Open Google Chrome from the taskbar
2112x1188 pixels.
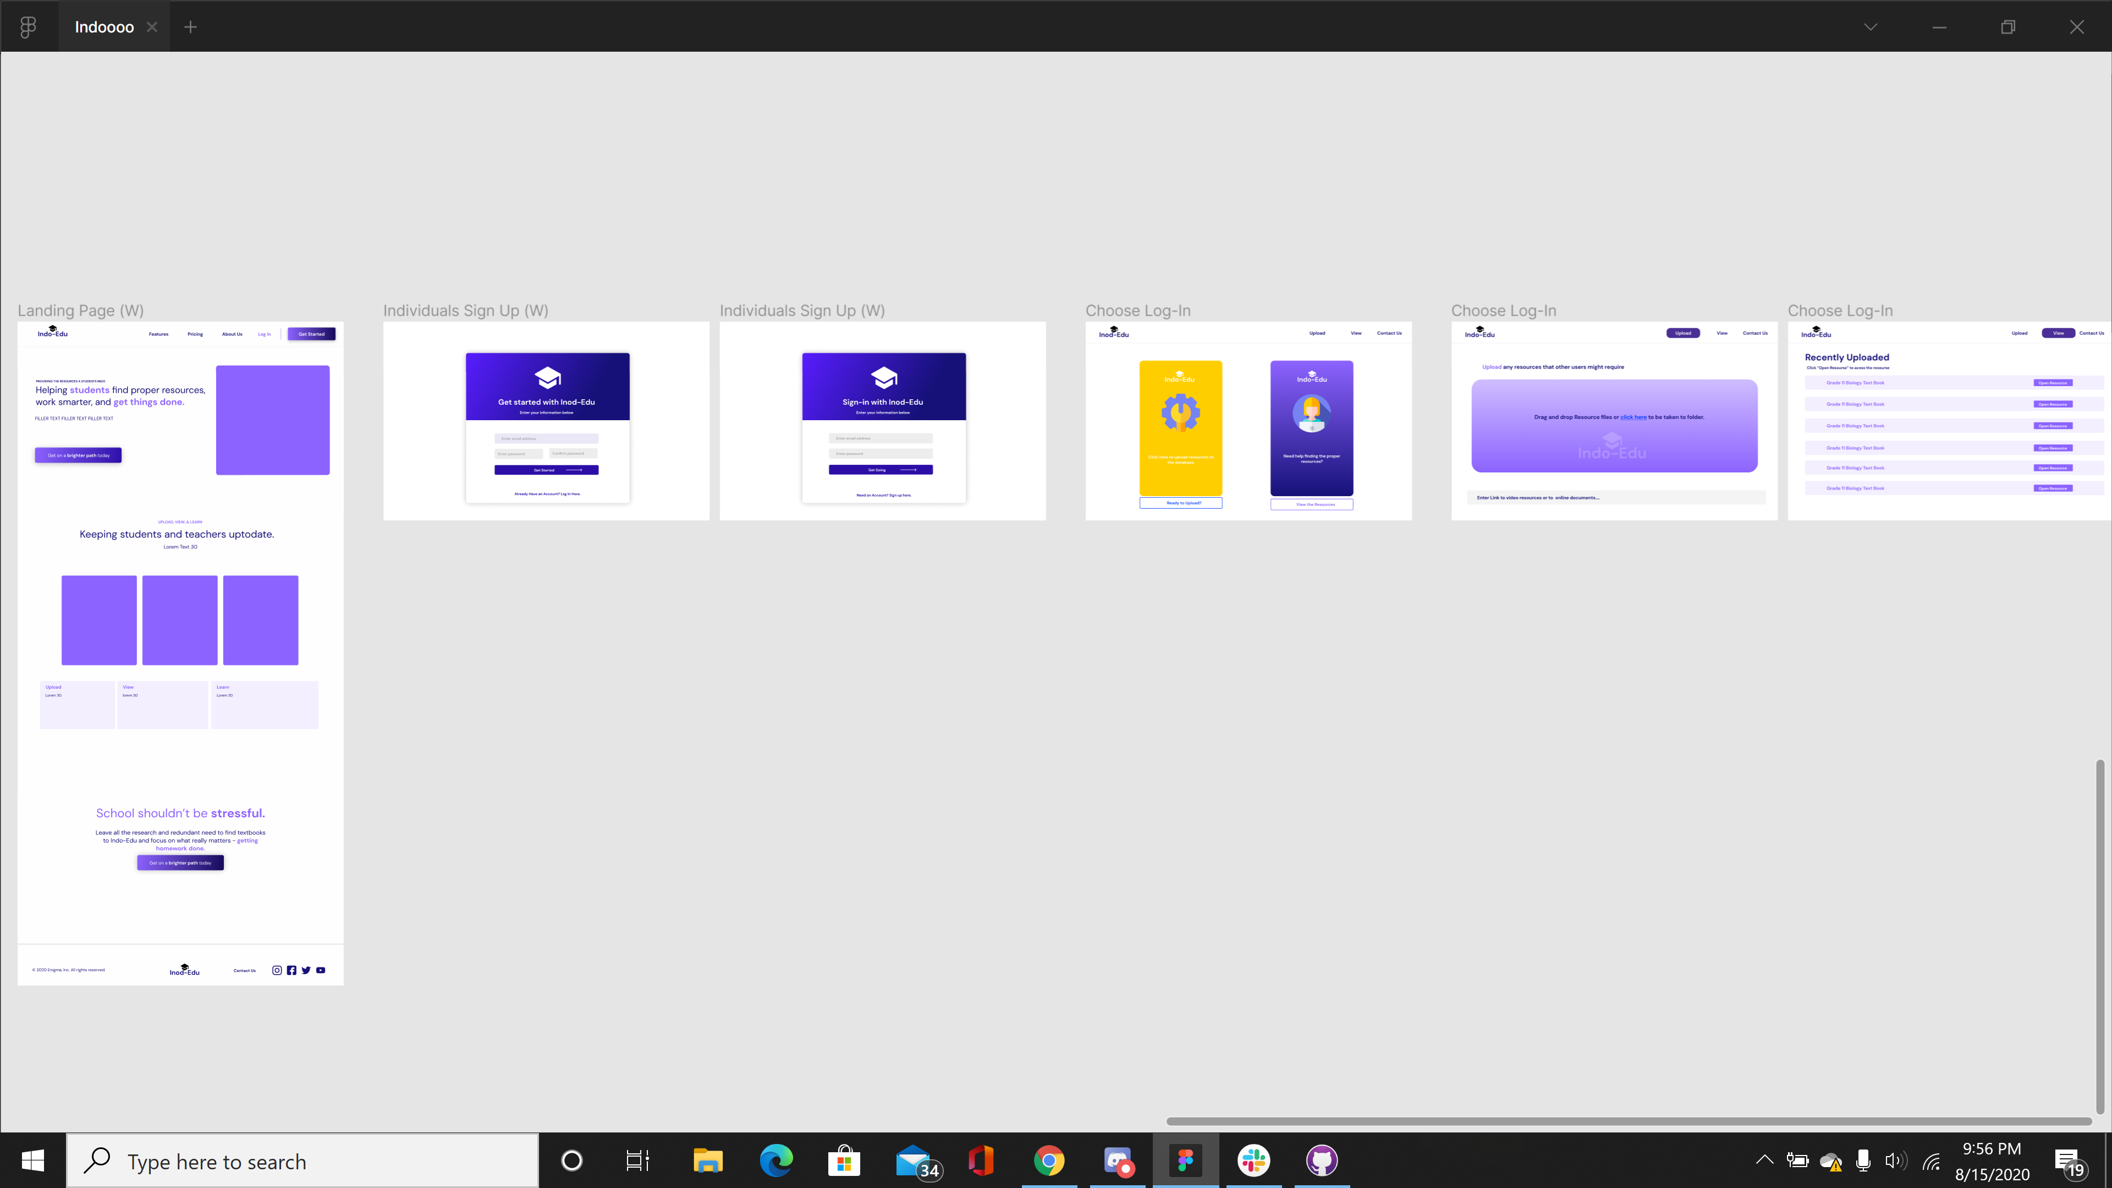[1049, 1160]
